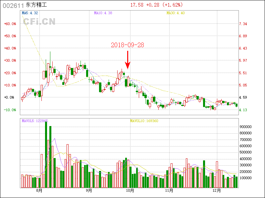Screen dimensions: 265x198
Task: Click the +10.0% axis label
Action: [10, 85]
